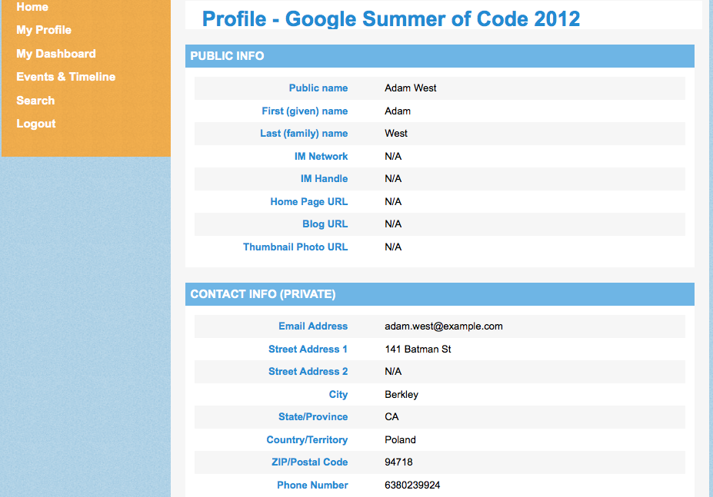Click the Blog URL label
Image resolution: width=713 pixels, height=497 pixels.
tap(325, 224)
